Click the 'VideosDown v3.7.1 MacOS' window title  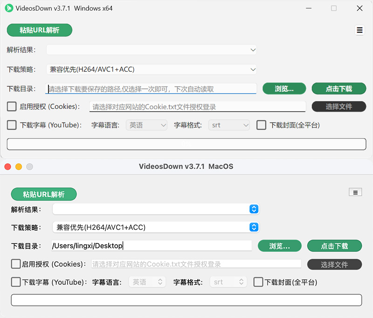coord(186,166)
